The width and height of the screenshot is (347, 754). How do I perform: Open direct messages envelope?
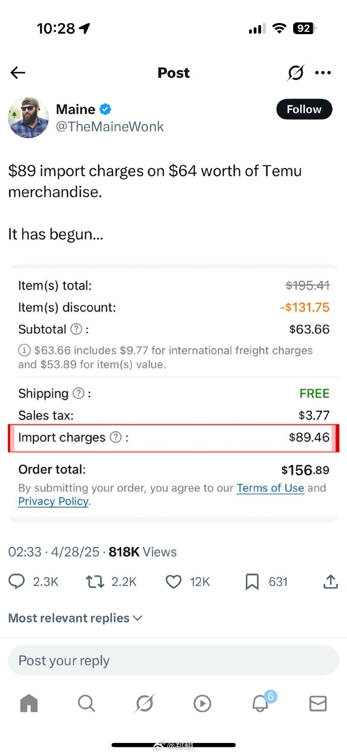pos(318,703)
